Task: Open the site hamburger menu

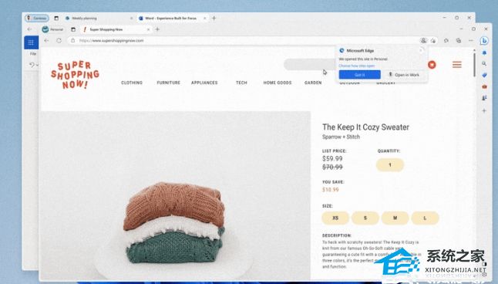Action: click(457, 65)
